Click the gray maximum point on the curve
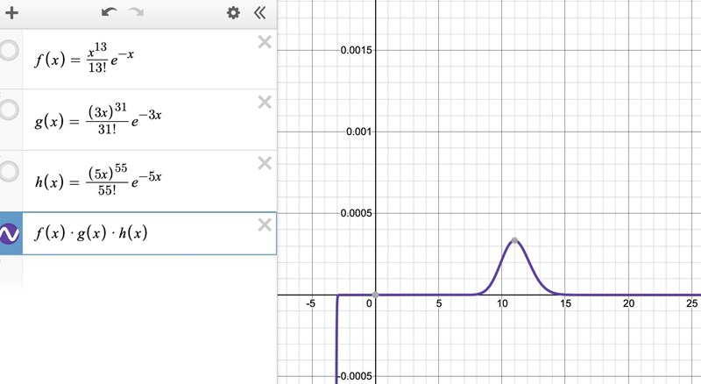The width and height of the screenshot is (701, 384). pos(514,239)
